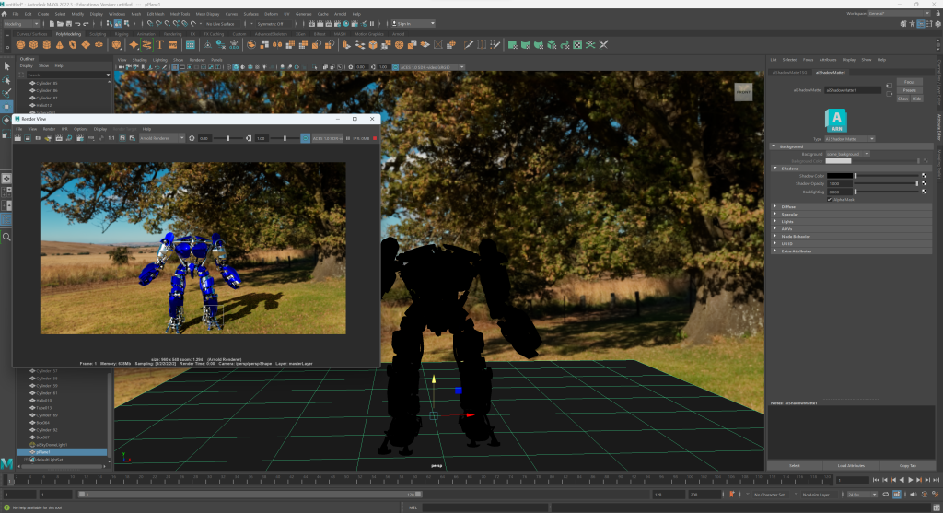Click the SVG tool shelf icon

point(172,44)
